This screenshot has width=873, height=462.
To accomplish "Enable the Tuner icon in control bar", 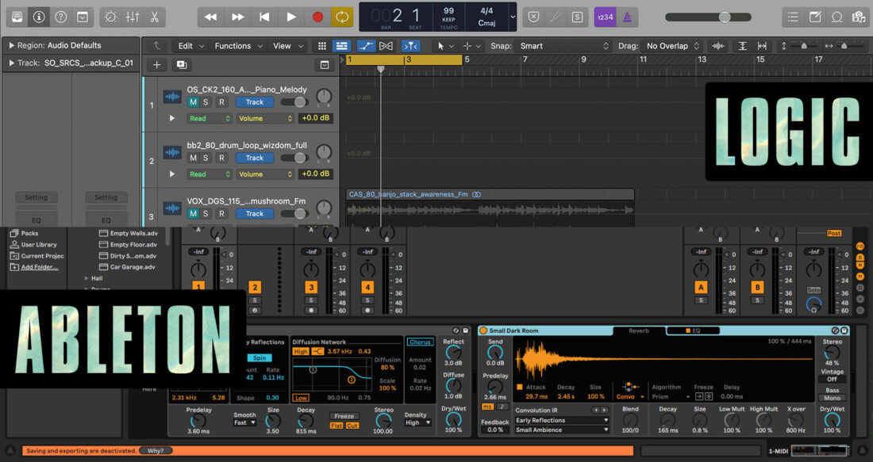I will click(555, 17).
